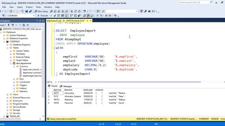Screen dimensions: 225x126
Task: Switch output to Results to Grid
Action: coord(88,15)
